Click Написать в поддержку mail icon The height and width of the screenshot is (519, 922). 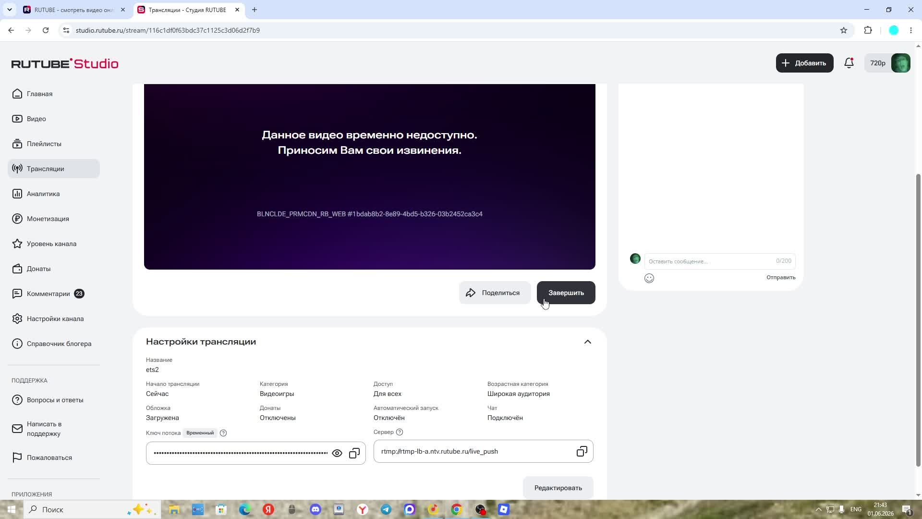point(17,429)
